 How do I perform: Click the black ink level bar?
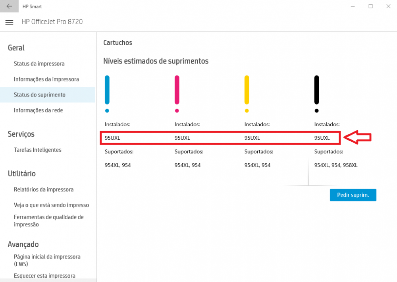click(x=316, y=90)
